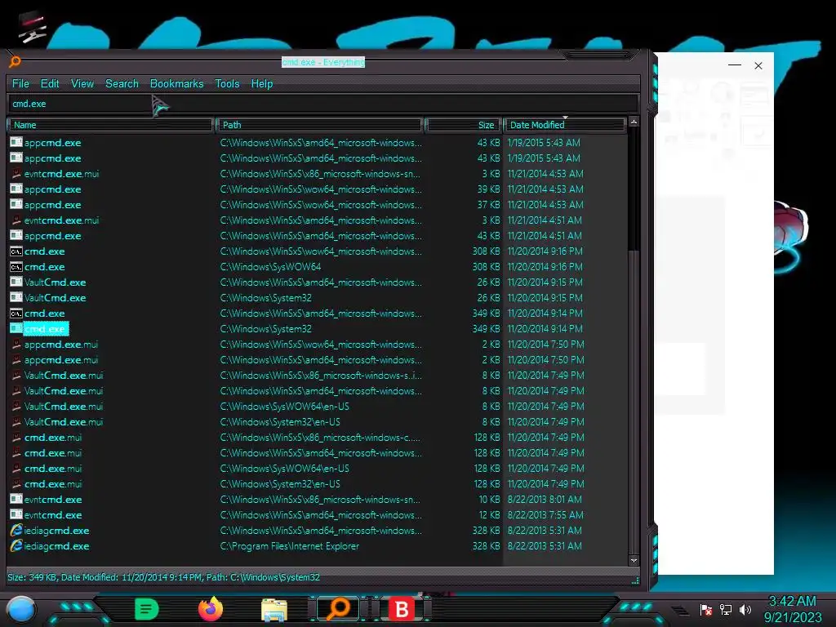Click path C:\Program Files\Internet Explorer
Image resolution: width=836 pixels, height=627 pixels.
[290, 546]
